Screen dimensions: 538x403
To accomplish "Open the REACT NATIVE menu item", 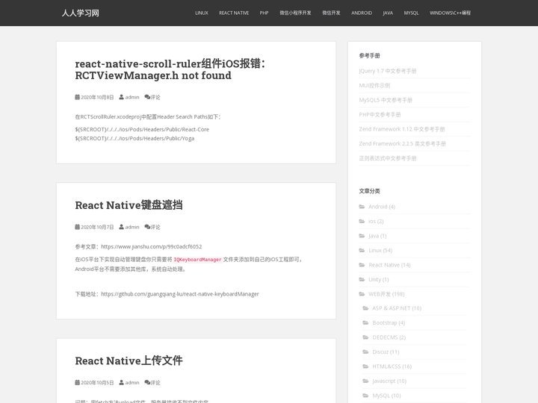I will tap(234, 13).
